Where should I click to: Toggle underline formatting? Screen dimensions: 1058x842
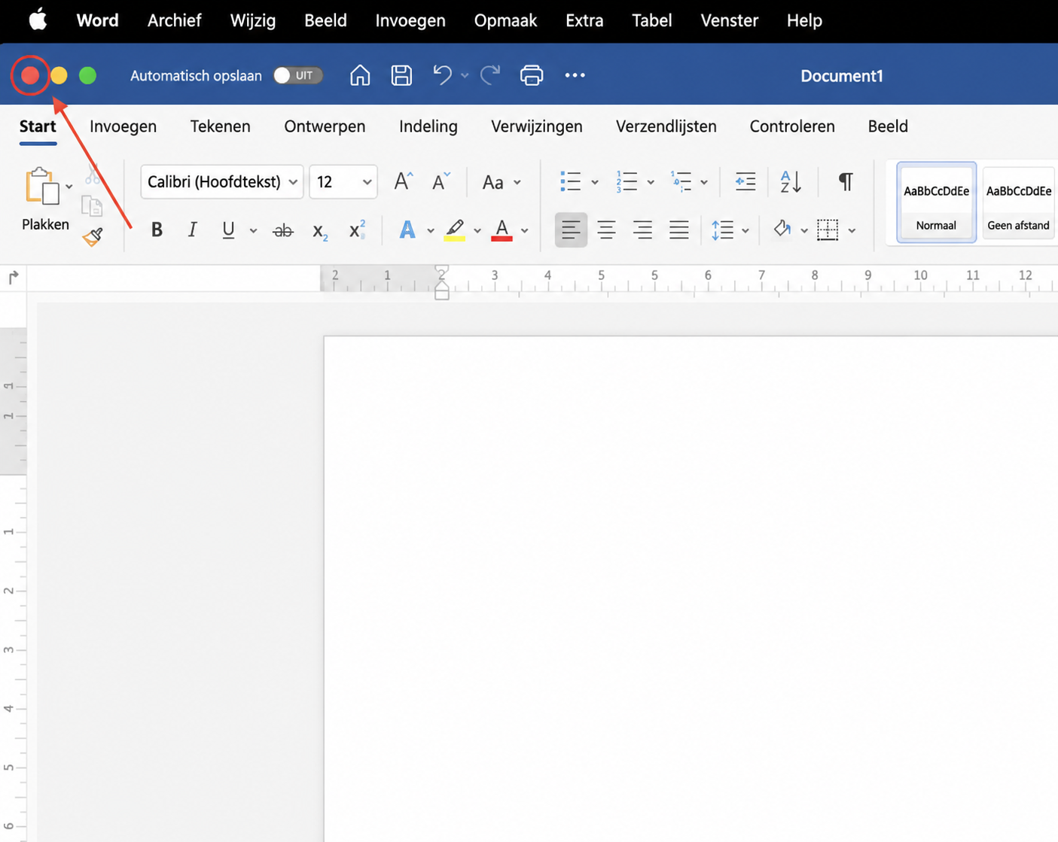228,229
